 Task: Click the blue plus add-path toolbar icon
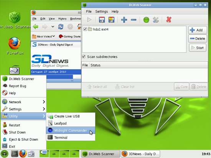[x=124, y=20]
